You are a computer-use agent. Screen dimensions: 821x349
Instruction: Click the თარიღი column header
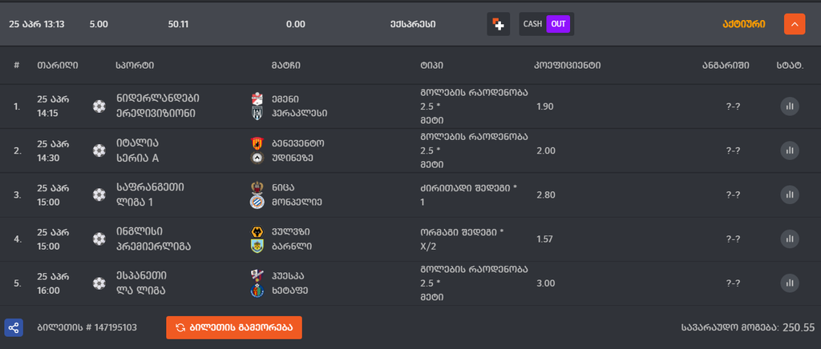(57, 65)
